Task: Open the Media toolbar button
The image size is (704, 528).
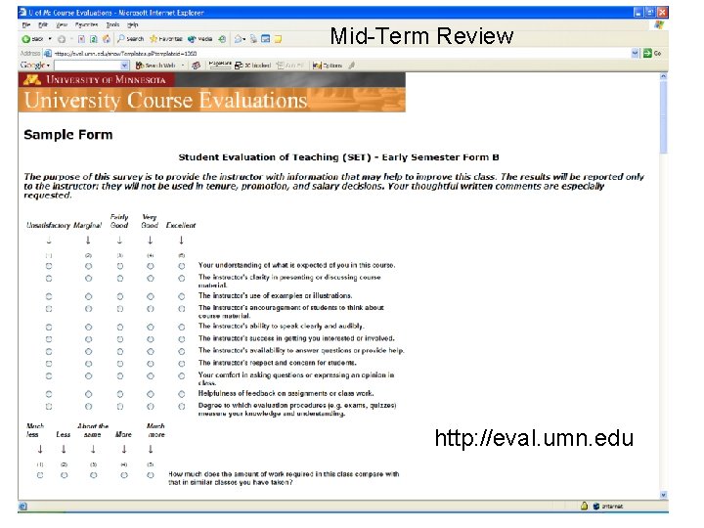Action: [x=199, y=39]
